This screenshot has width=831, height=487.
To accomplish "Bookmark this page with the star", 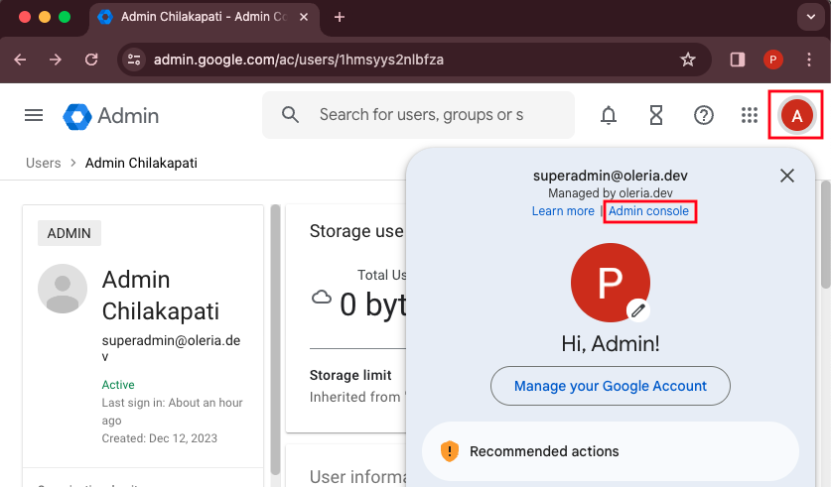I will coord(687,60).
